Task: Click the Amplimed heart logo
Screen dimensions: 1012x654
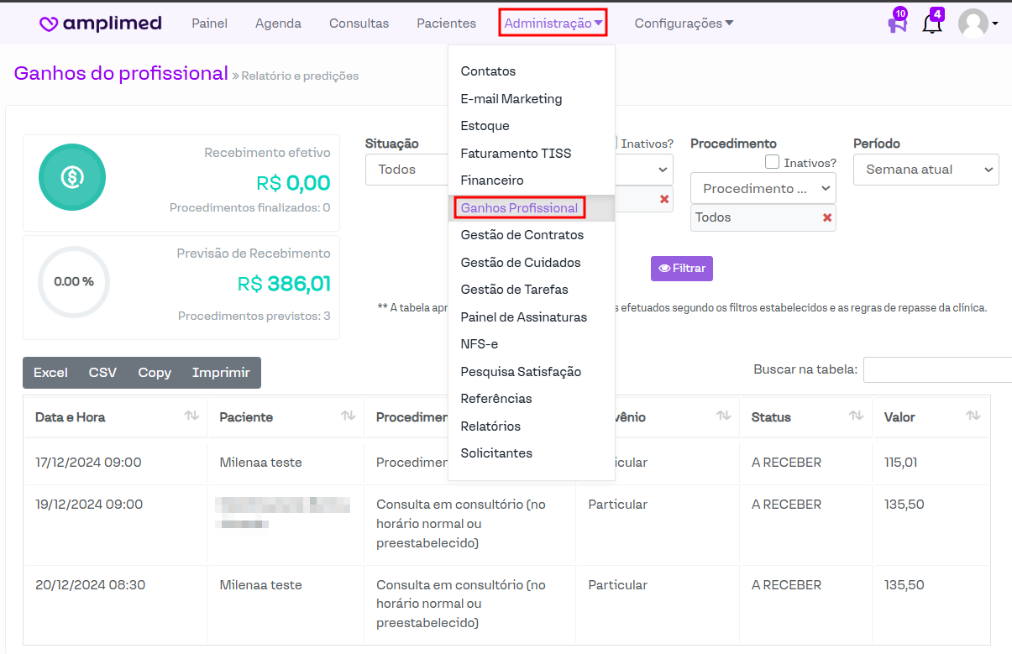Action: [50, 24]
